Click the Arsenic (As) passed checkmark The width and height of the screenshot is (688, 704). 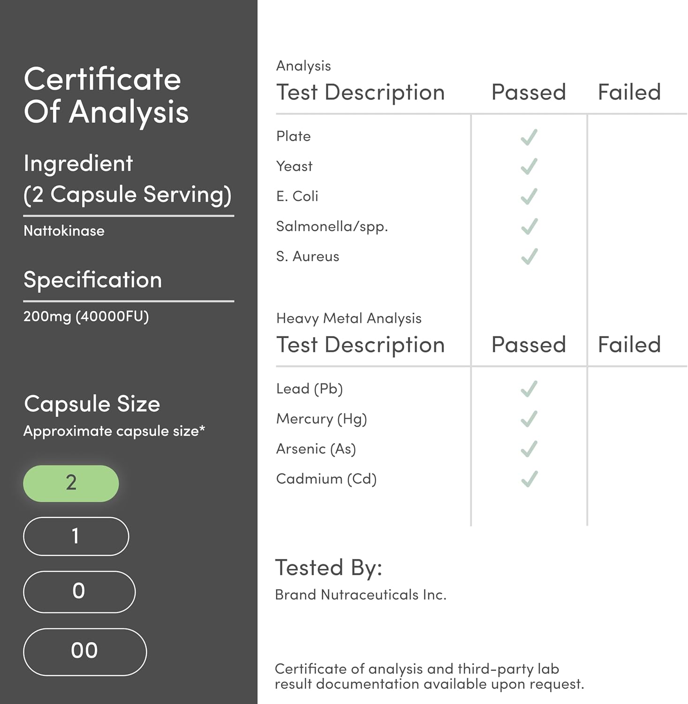529,449
